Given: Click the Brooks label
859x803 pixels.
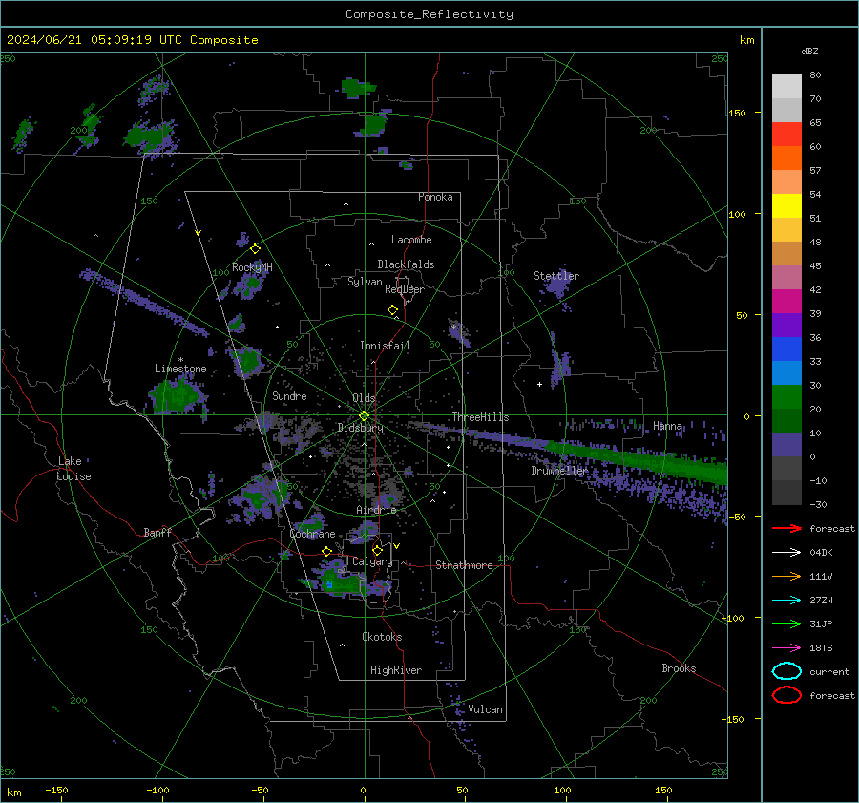Looking at the screenshot, I should tap(679, 668).
